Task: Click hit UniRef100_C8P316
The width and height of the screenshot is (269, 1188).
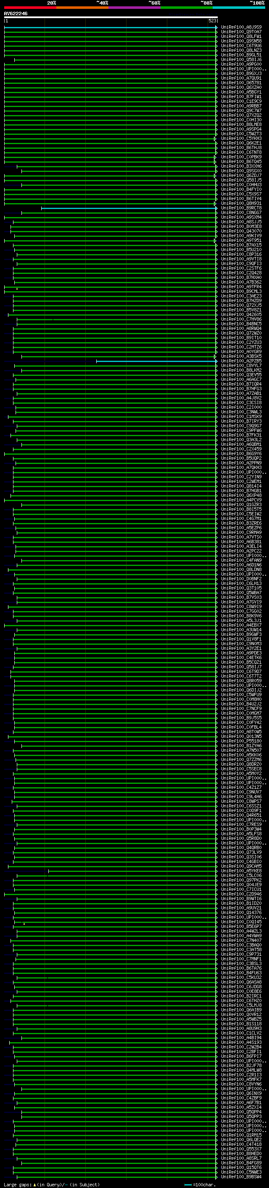Action: point(241,255)
